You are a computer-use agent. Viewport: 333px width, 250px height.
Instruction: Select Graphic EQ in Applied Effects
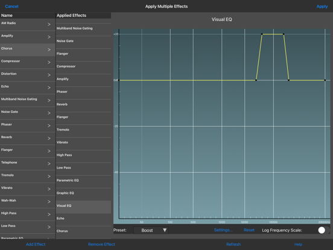(83, 194)
